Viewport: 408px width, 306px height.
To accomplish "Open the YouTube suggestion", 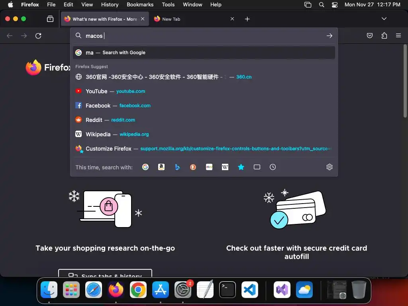I will pos(204,91).
